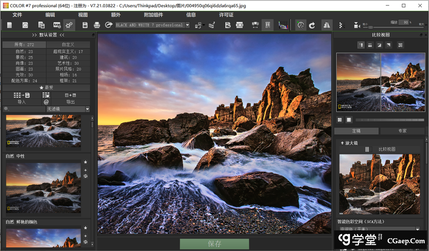This screenshot has height=251, width=429.
Task: Toggle the 比较视图 switch under 放大镜
Action: tap(369, 149)
